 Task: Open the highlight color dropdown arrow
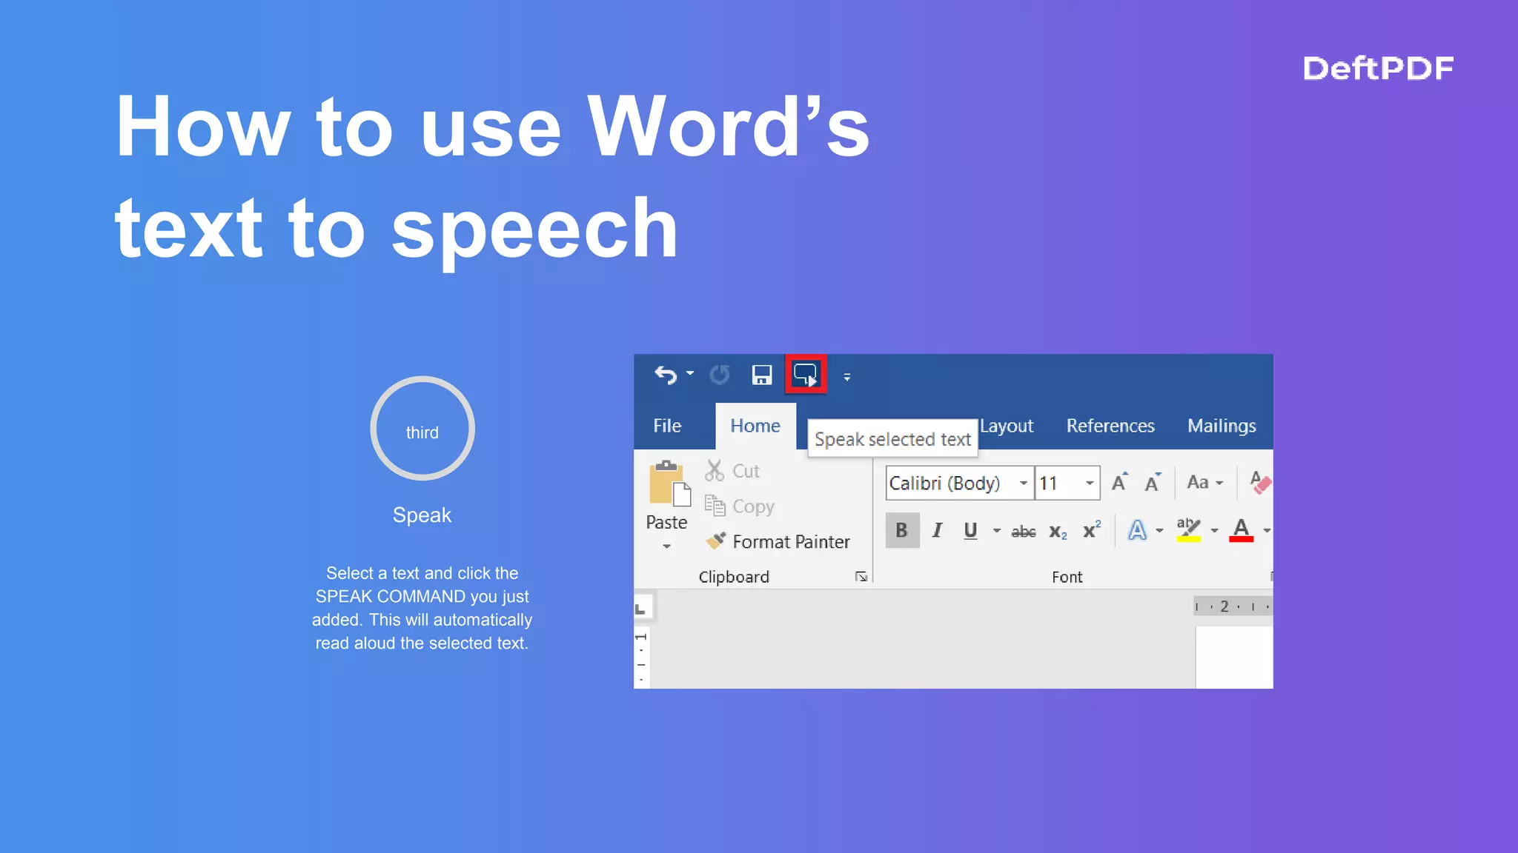coord(1214,531)
